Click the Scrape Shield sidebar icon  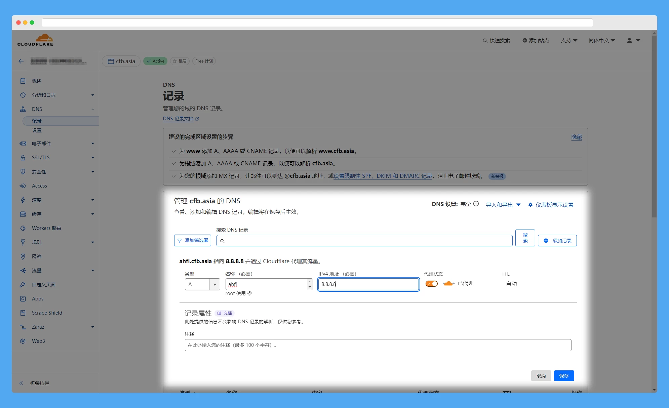(23, 313)
